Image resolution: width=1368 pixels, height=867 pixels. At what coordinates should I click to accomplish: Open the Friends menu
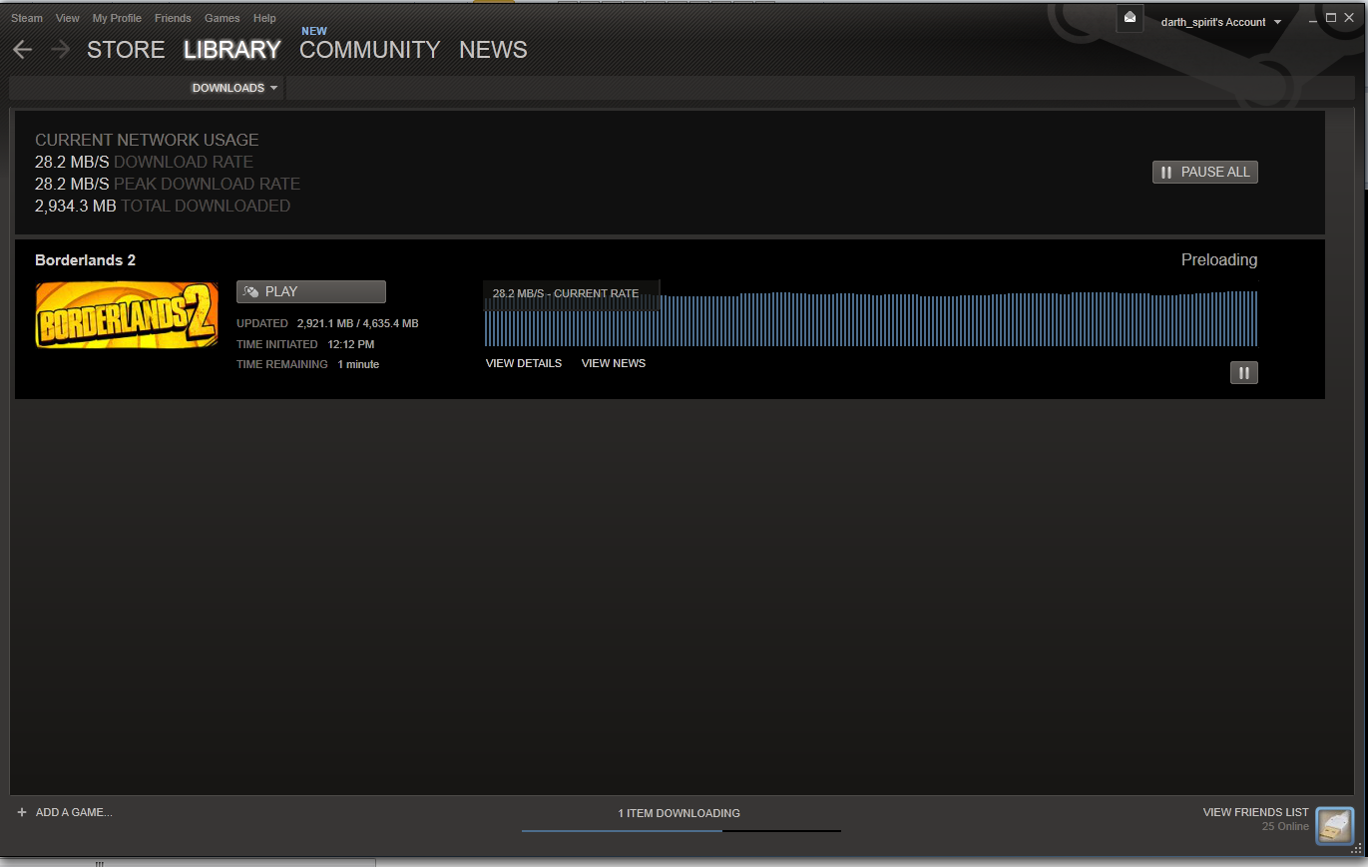click(x=173, y=18)
